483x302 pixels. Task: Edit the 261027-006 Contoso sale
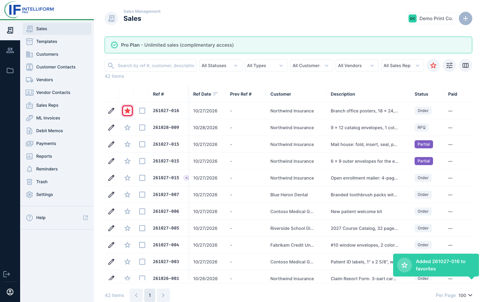(111, 211)
